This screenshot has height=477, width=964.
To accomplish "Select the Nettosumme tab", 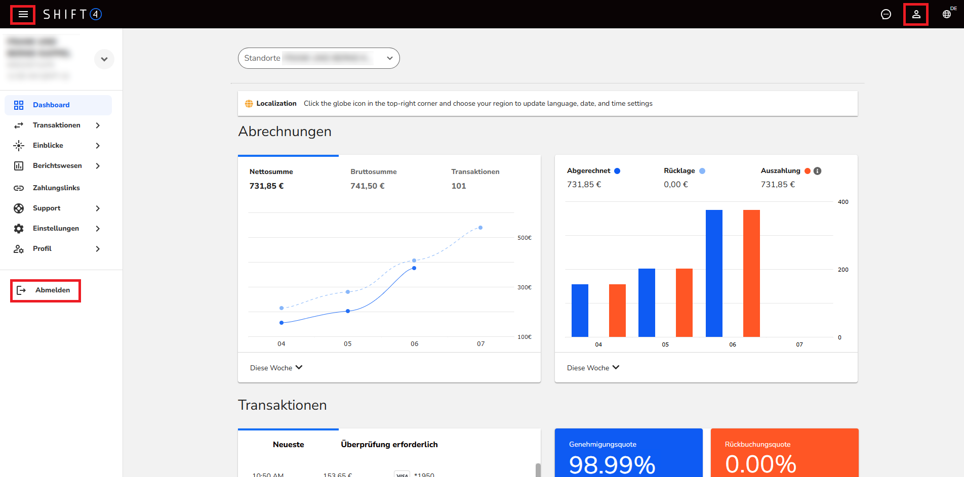I will tap(288, 179).
